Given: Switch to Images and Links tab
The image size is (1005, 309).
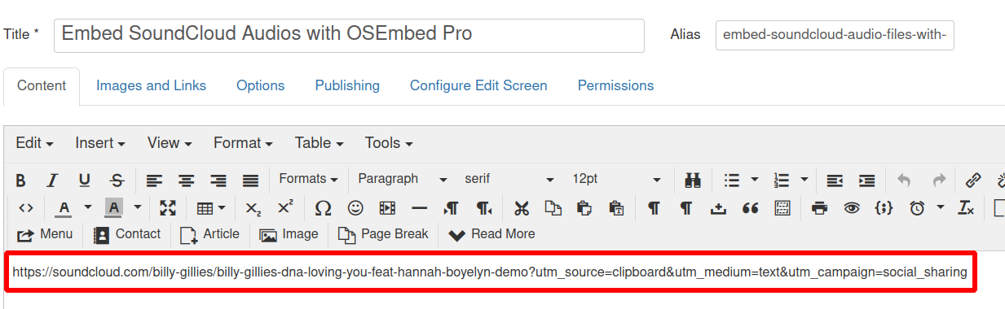Looking at the screenshot, I should [x=152, y=86].
